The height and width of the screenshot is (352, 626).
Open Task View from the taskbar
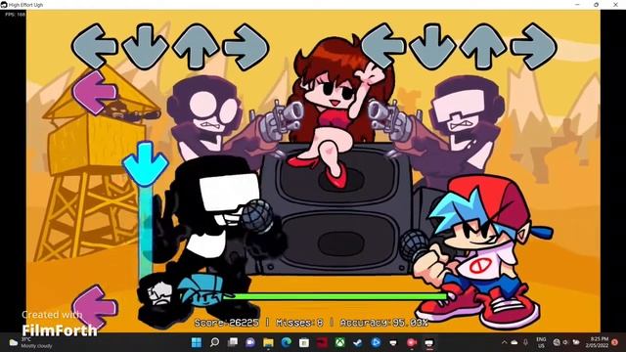(233, 342)
